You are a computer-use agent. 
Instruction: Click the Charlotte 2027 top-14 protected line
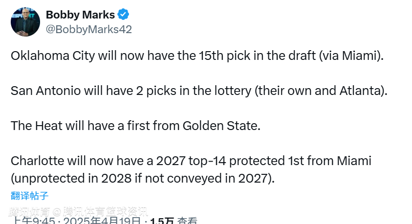coord(191,161)
